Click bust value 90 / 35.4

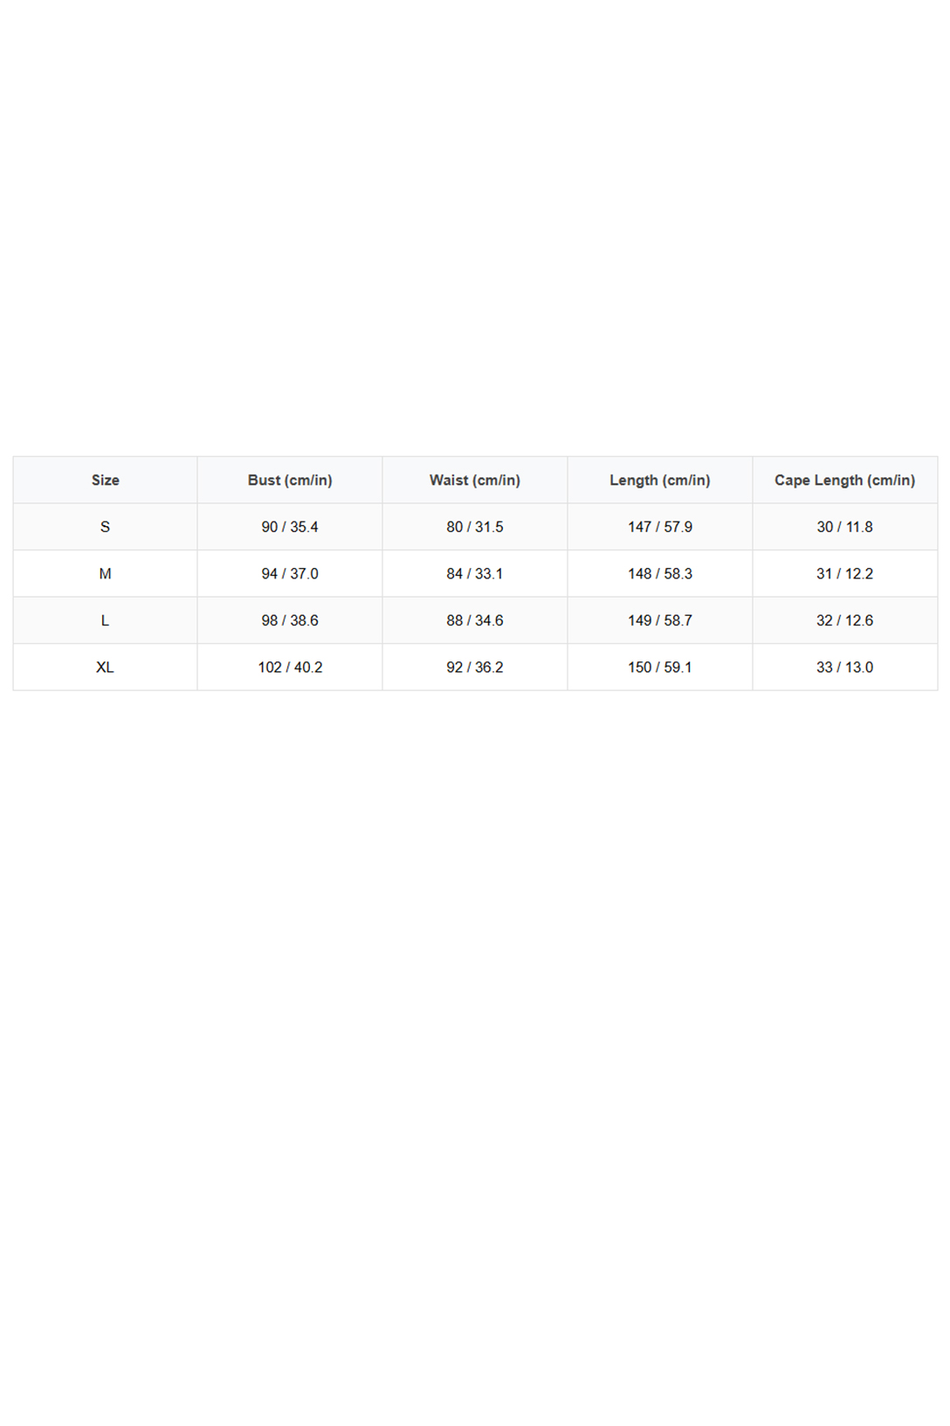point(290,527)
